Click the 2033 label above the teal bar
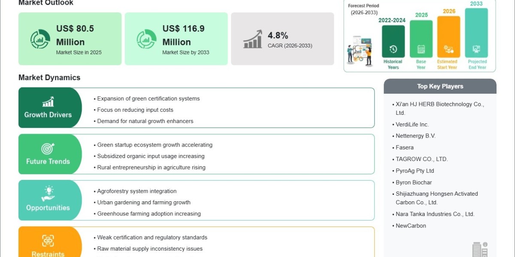 (x=476, y=3)
